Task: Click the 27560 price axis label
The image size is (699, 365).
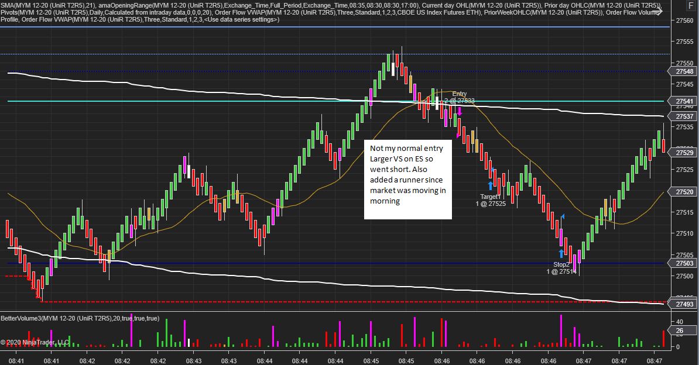Action: (x=685, y=20)
